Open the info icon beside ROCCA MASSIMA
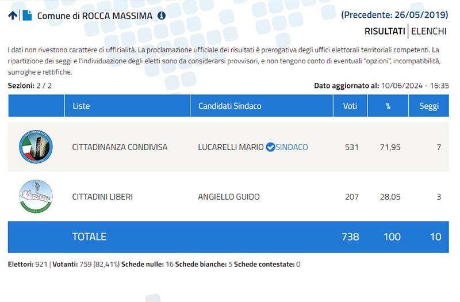 click(162, 16)
